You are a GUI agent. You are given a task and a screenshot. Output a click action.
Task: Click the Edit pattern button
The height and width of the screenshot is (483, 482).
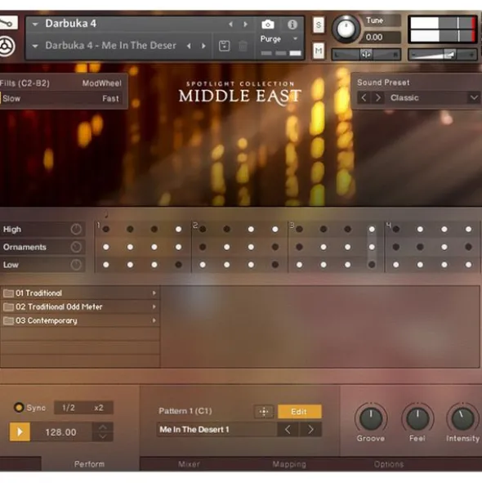(299, 412)
